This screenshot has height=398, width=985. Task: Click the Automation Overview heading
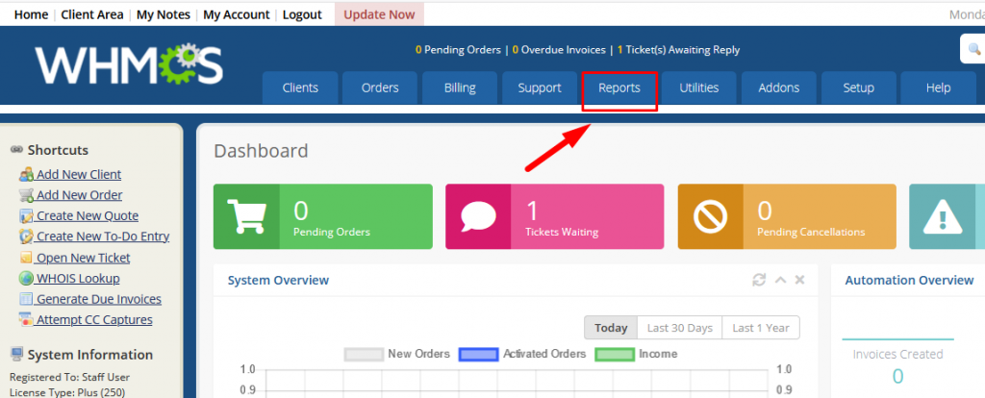[910, 280]
